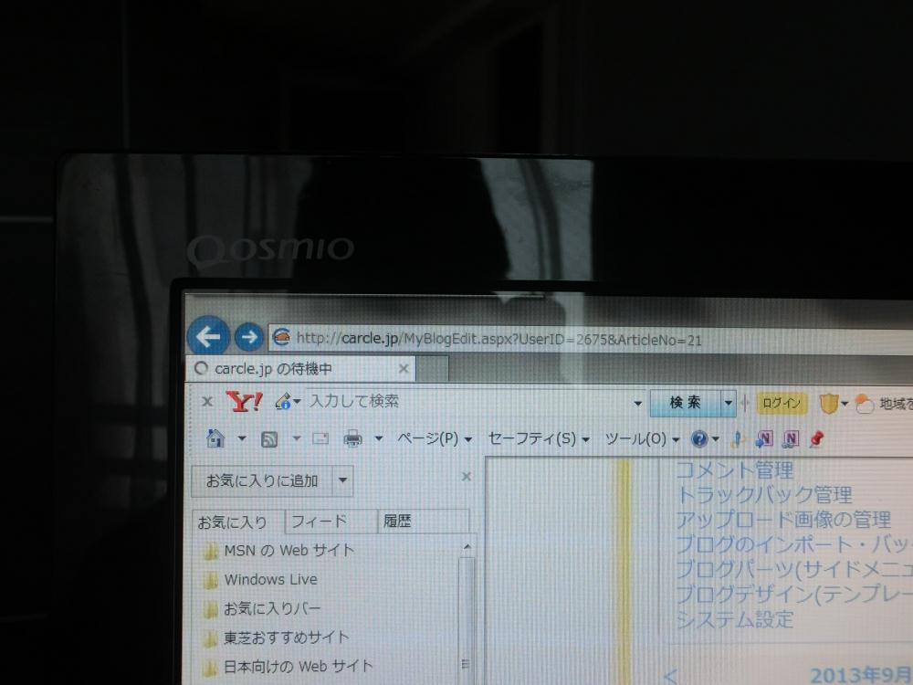Expand the shield icon dropdown arrow
The width and height of the screenshot is (913, 685).
point(845,404)
